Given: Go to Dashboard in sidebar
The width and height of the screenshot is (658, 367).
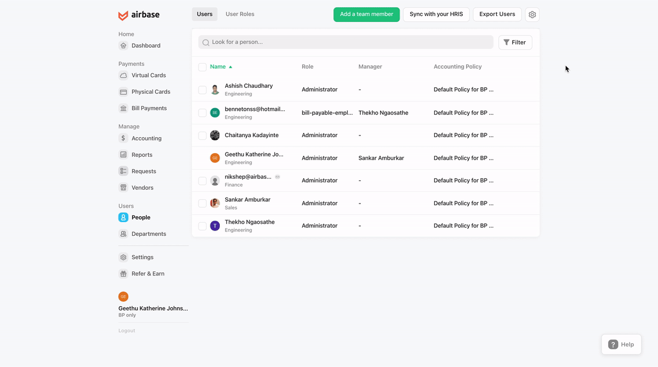Looking at the screenshot, I should coord(146,46).
